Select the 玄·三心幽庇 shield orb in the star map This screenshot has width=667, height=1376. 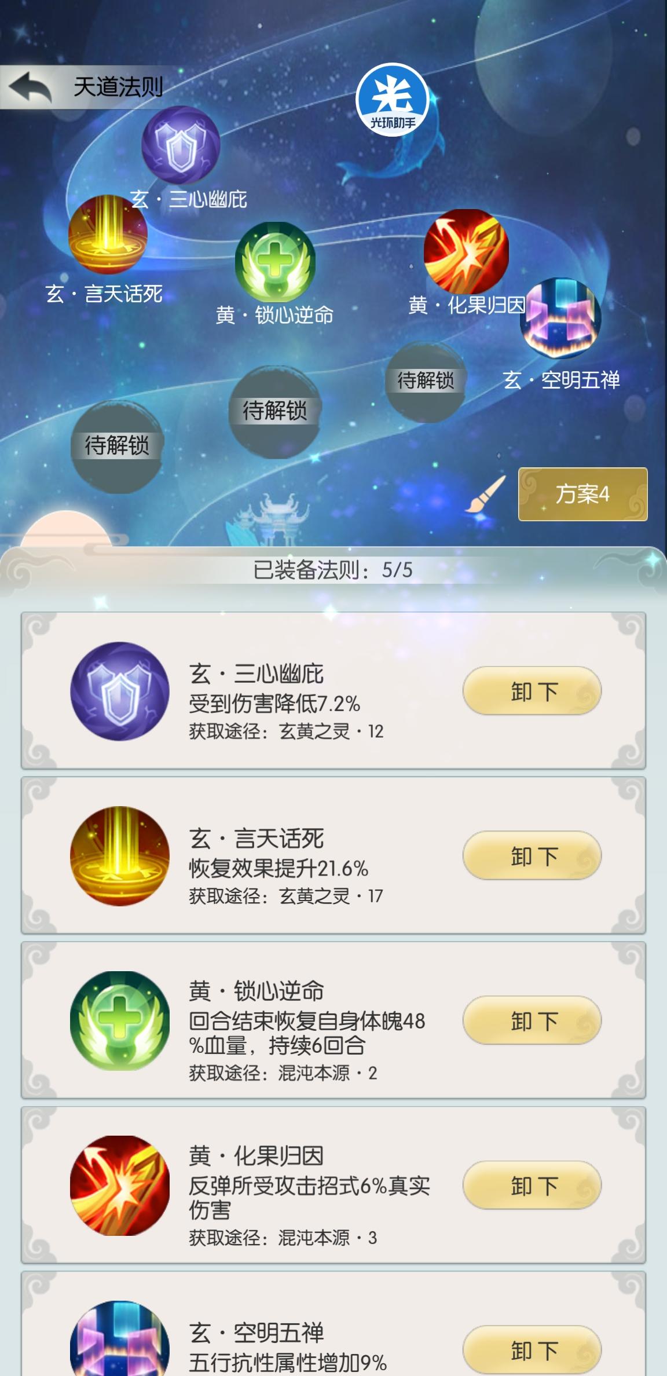pyautogui.click(x=181, y=145)
